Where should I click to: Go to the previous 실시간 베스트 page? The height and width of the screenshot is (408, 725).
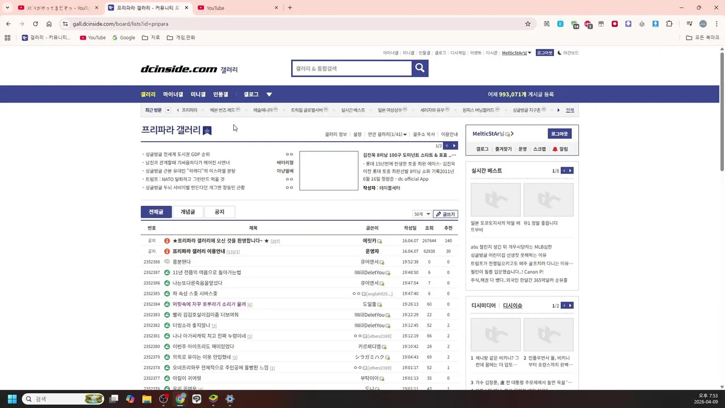coord(564,171)
